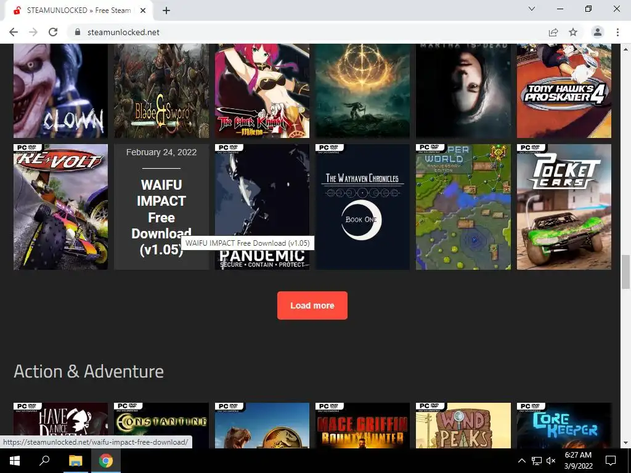Open the Re-Volt game cover
Screen dimensions: 631x473
(x=61, y=207)
